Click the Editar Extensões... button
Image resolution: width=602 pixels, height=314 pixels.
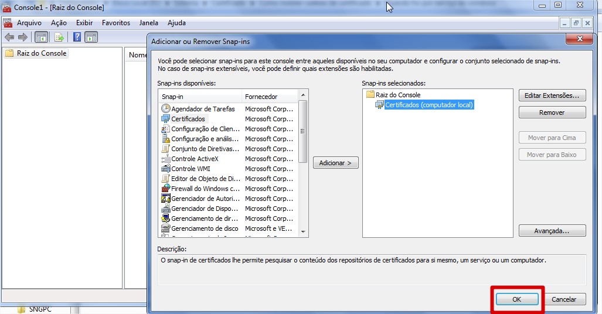552,95
